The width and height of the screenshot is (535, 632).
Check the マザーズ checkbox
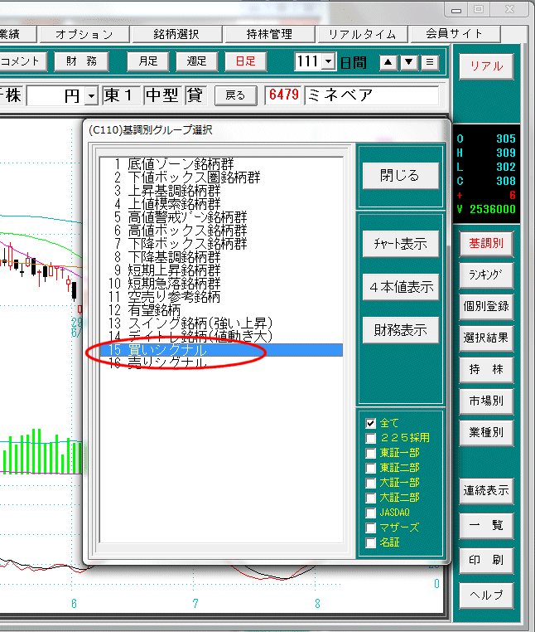click(371, 527)
